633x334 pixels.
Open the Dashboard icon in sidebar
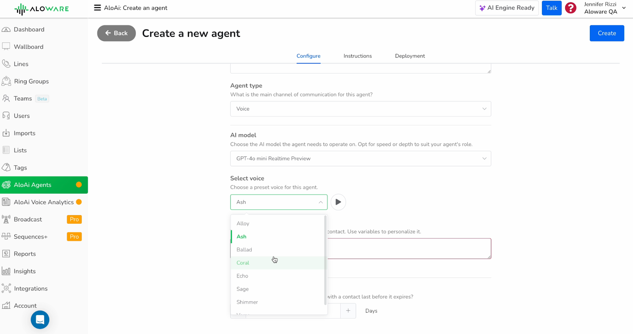[6, 30]
